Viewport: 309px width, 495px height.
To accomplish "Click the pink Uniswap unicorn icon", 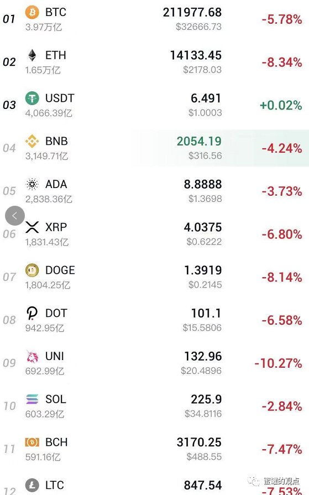I will 32,356.
